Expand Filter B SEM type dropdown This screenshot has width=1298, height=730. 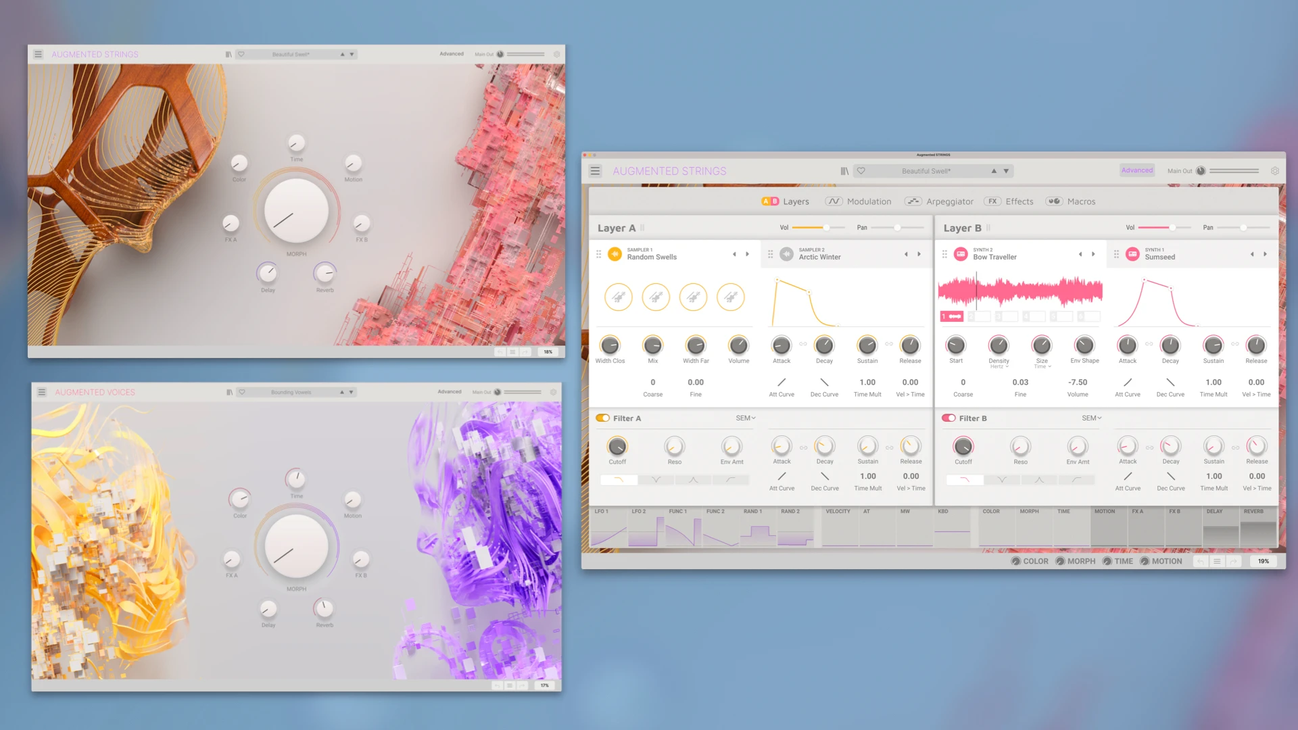[1092, 418]
